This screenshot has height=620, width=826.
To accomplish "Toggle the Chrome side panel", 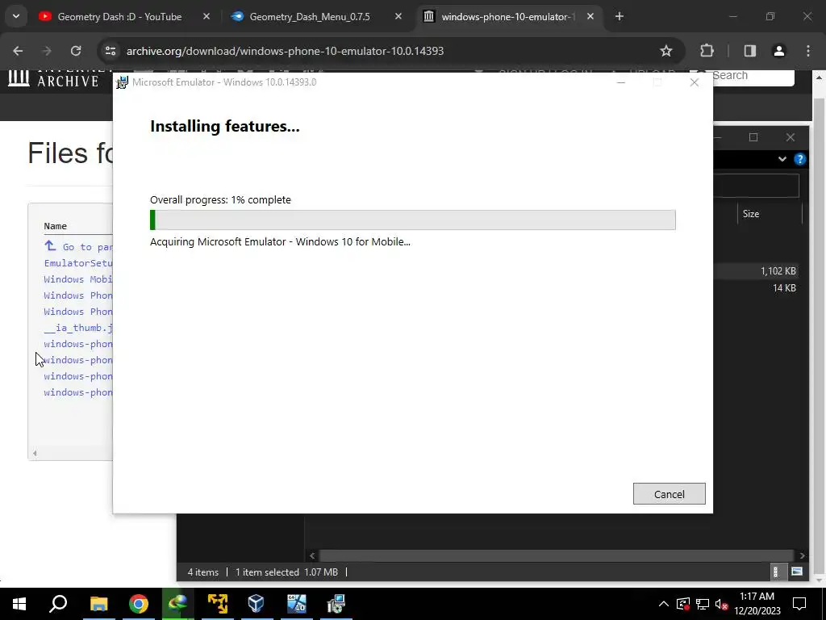I will coord(750,51).
